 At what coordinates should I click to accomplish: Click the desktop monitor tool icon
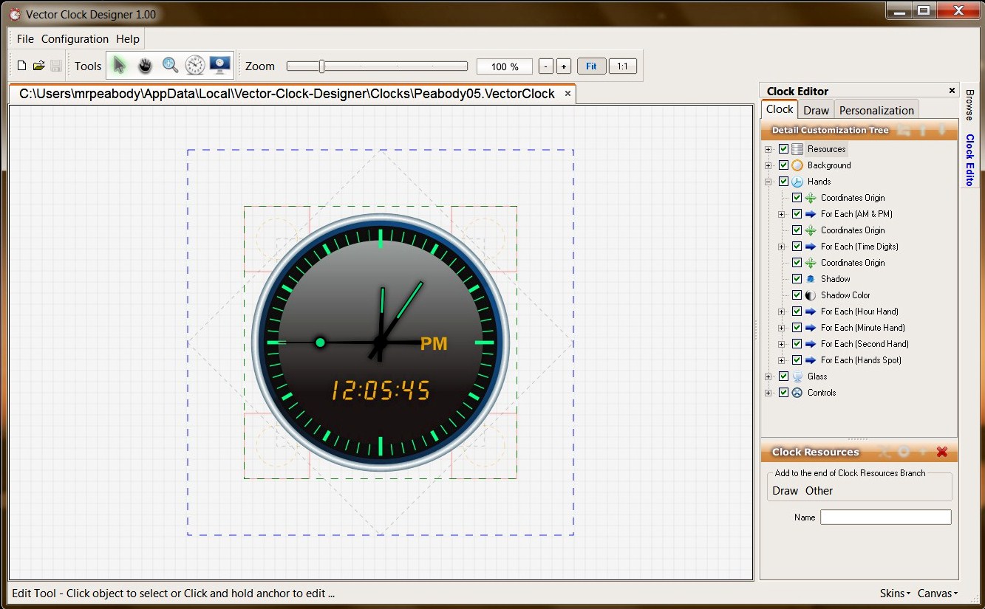coord(220,66)
